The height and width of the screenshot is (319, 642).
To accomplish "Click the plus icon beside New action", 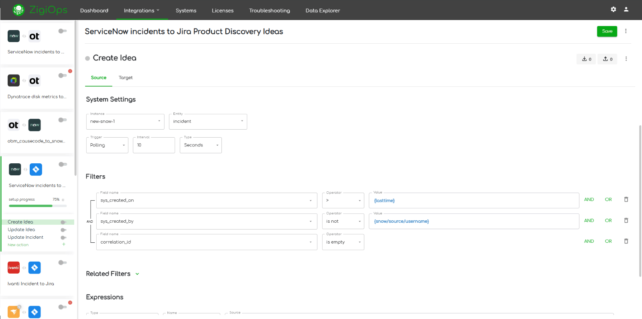I will coord(63,244).
